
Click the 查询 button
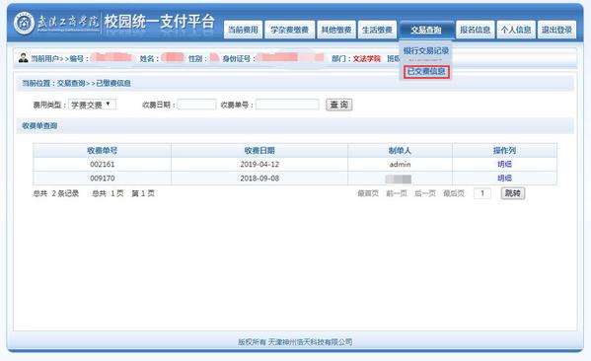click(x=338, y=105)
